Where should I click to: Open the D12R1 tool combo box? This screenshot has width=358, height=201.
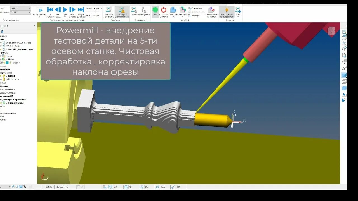pyautogui.click(x=21, y=13)
